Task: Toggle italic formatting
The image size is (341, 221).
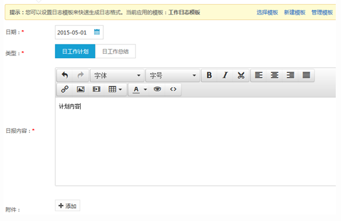Action: point(225,75)
